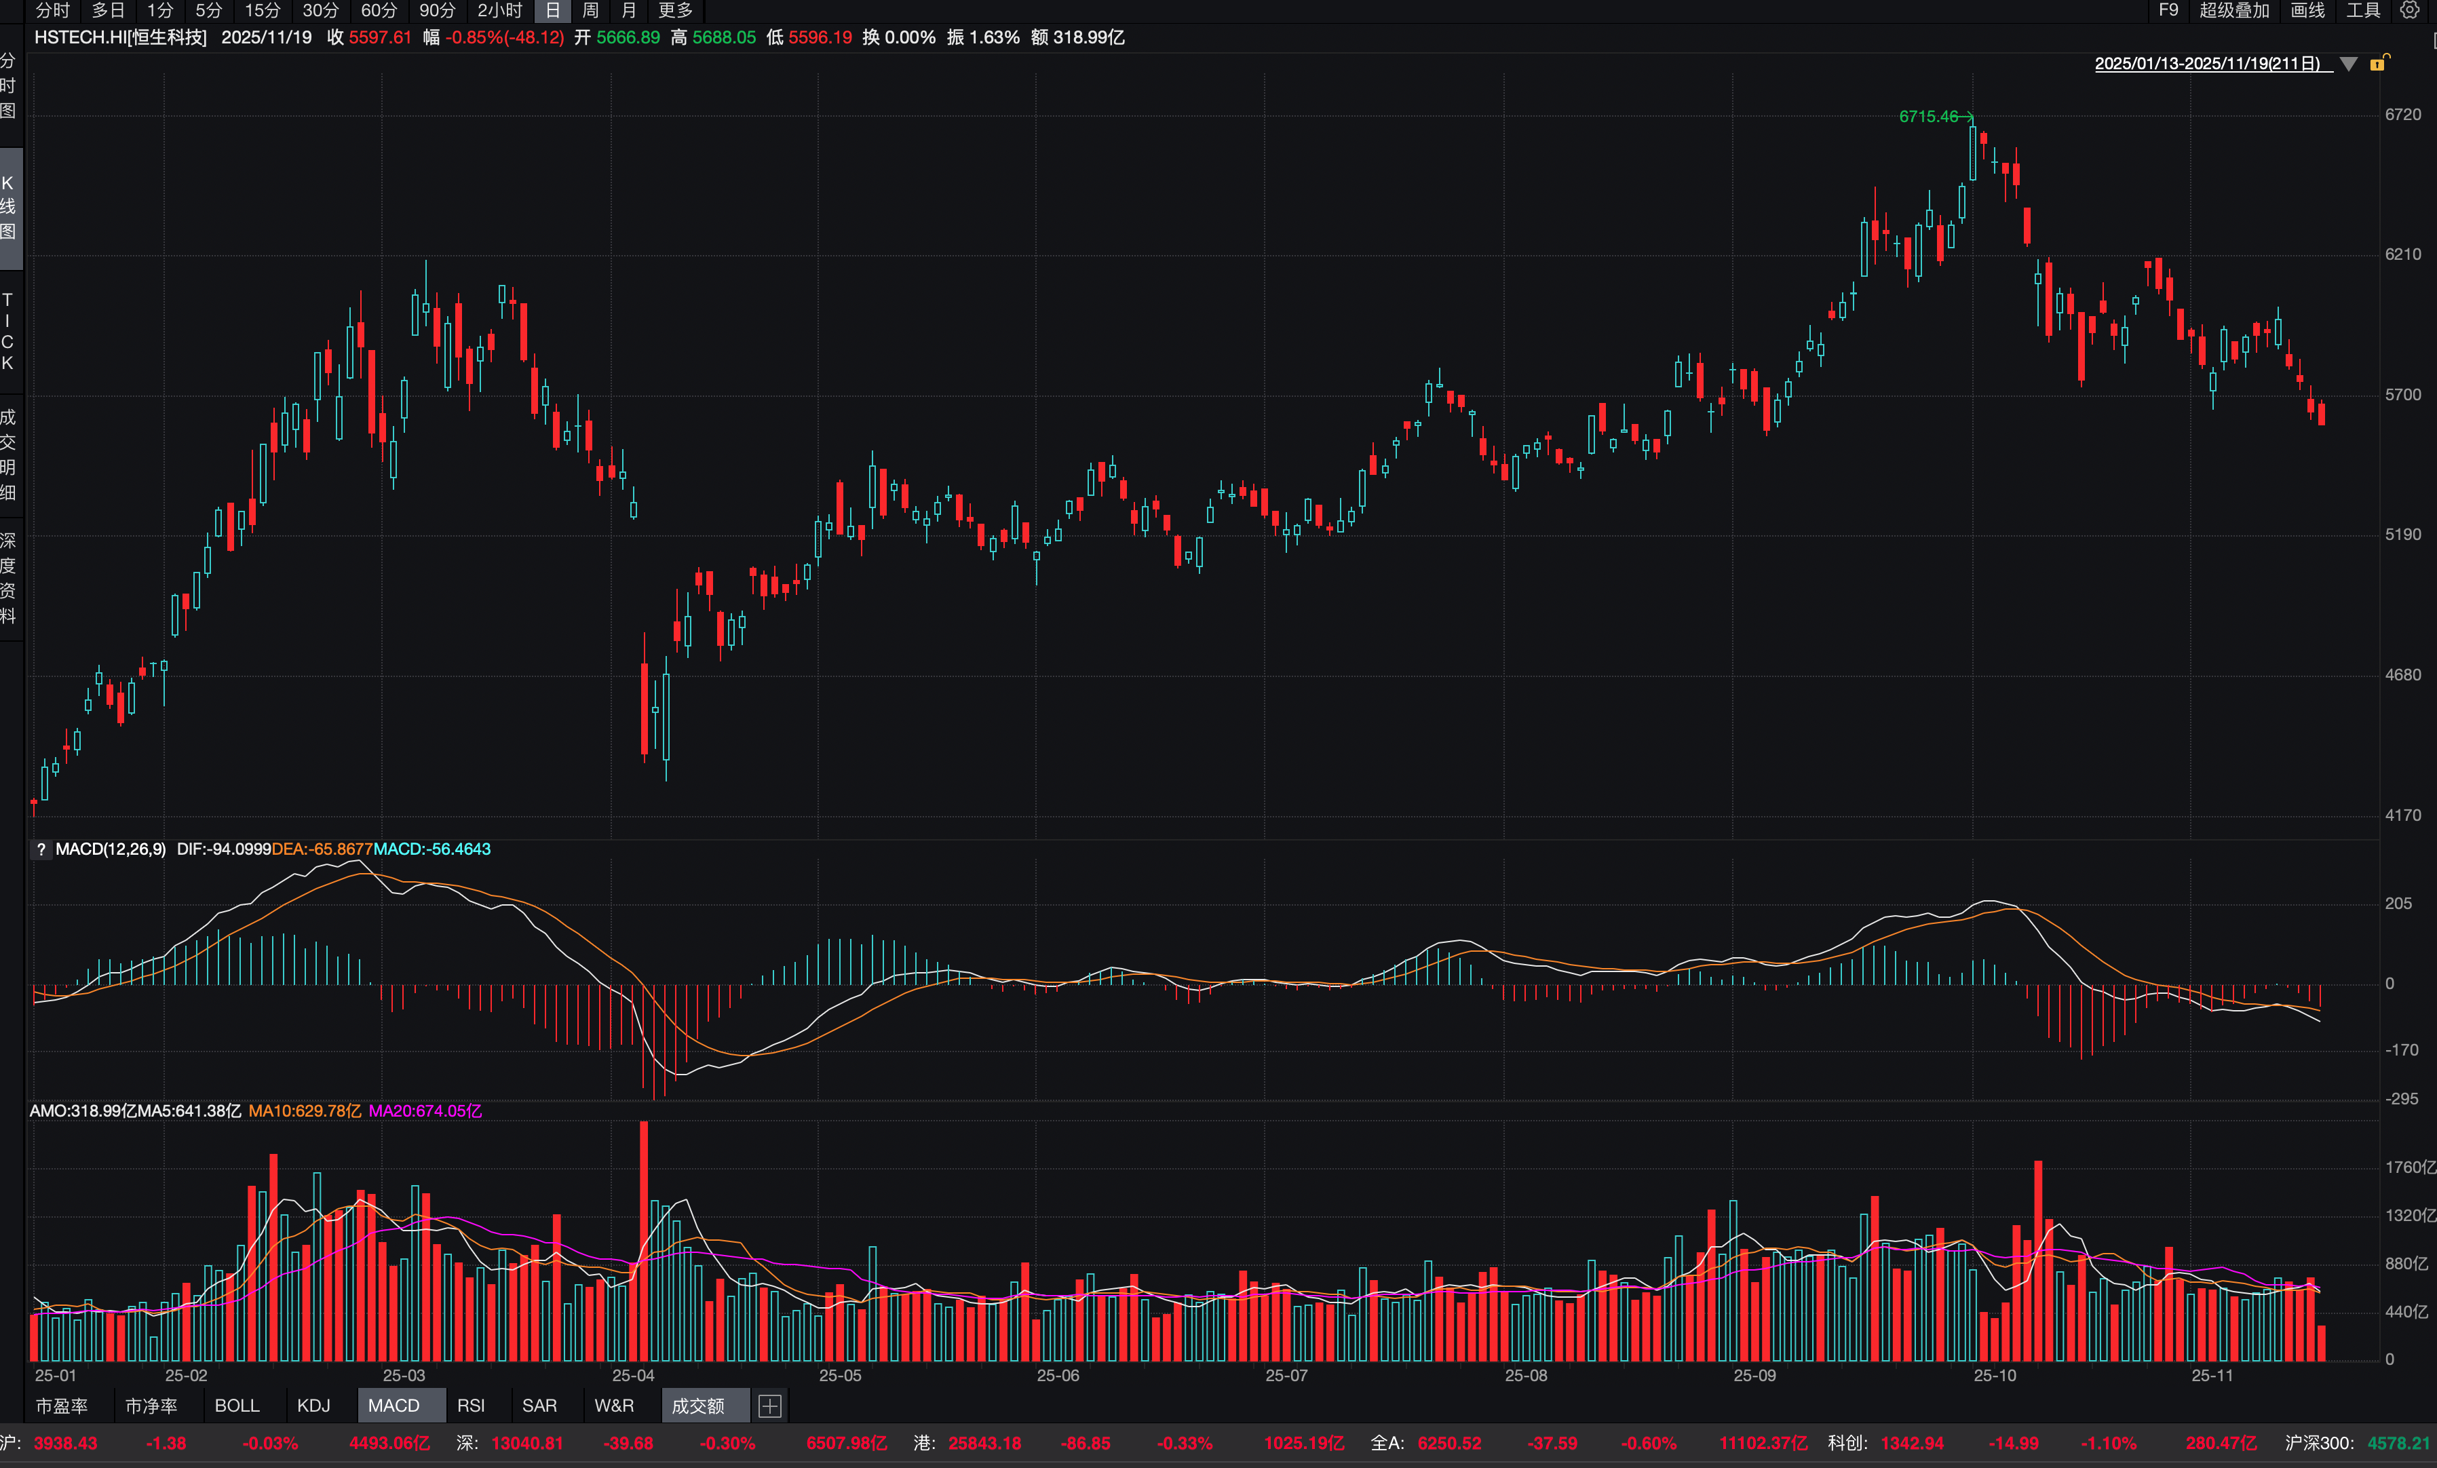Open the 超级叠加 overlay feature
Image resolution: width=2437 pixels, height=1468 pixels.
2233,10
